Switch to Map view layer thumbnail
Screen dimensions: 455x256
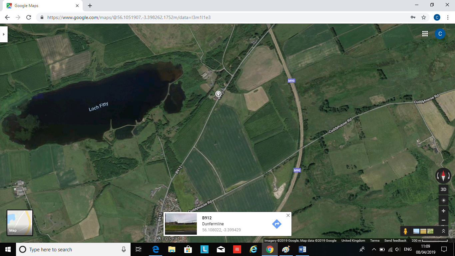tap(20, 223)
